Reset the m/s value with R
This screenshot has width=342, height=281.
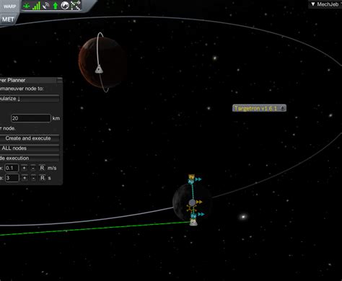point(42,168)
